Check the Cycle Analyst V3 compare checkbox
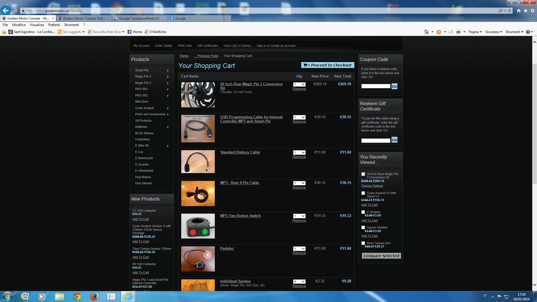The image size is (537, 302). click(x=363, y=193)
